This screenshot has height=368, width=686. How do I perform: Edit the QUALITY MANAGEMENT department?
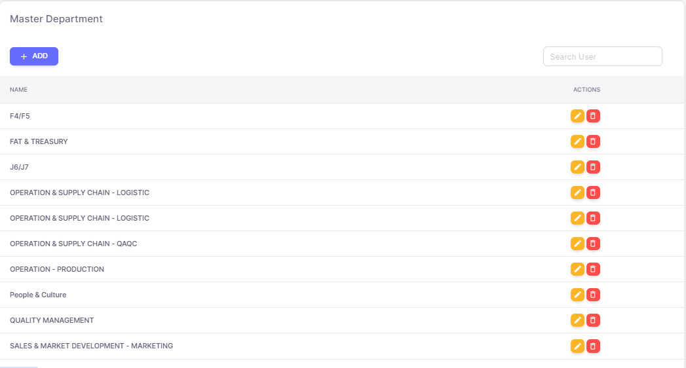click(x=577, y=320)
